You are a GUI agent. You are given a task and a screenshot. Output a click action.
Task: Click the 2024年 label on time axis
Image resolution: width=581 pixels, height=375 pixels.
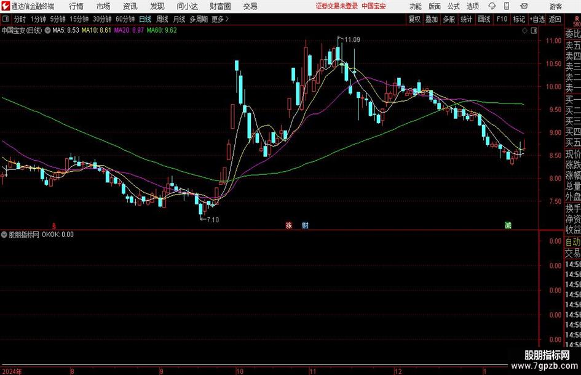coord(12,371)
